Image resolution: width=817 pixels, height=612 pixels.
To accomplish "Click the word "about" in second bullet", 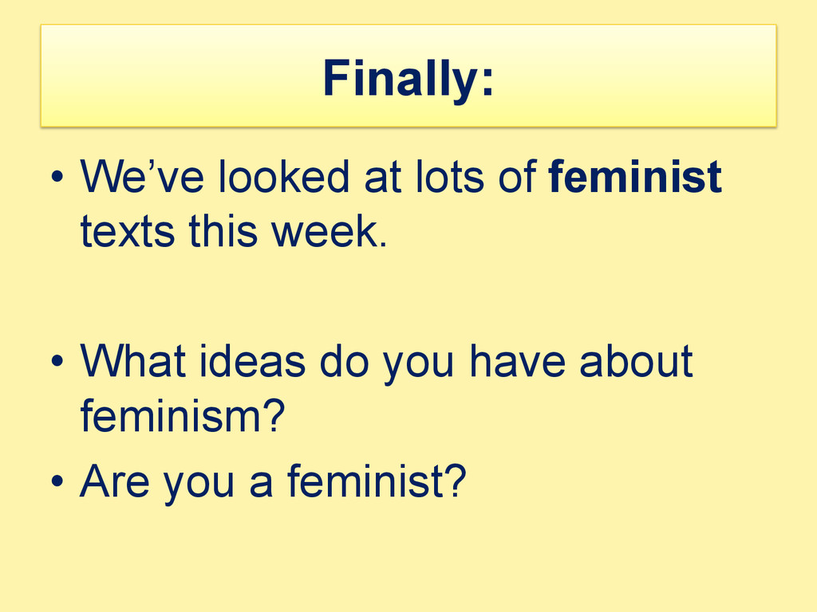I will tap(636, 360).
